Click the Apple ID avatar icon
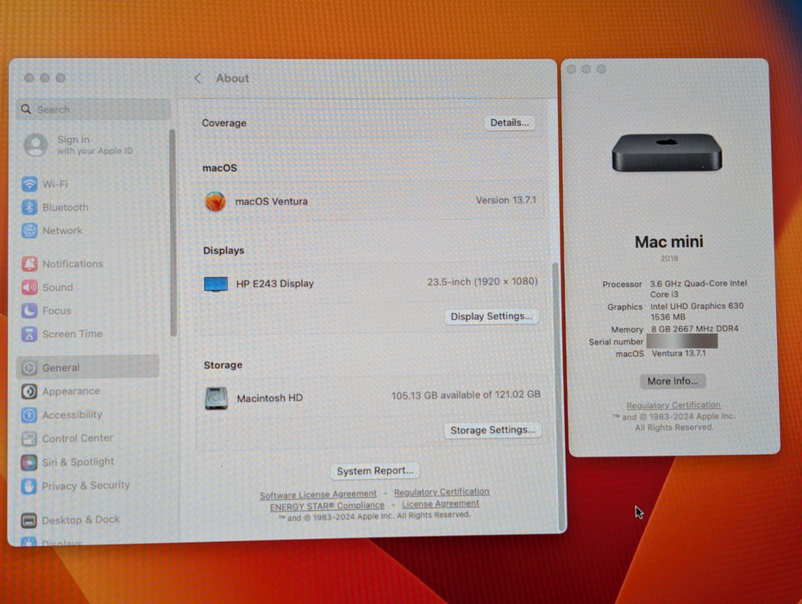 point(36,145)
